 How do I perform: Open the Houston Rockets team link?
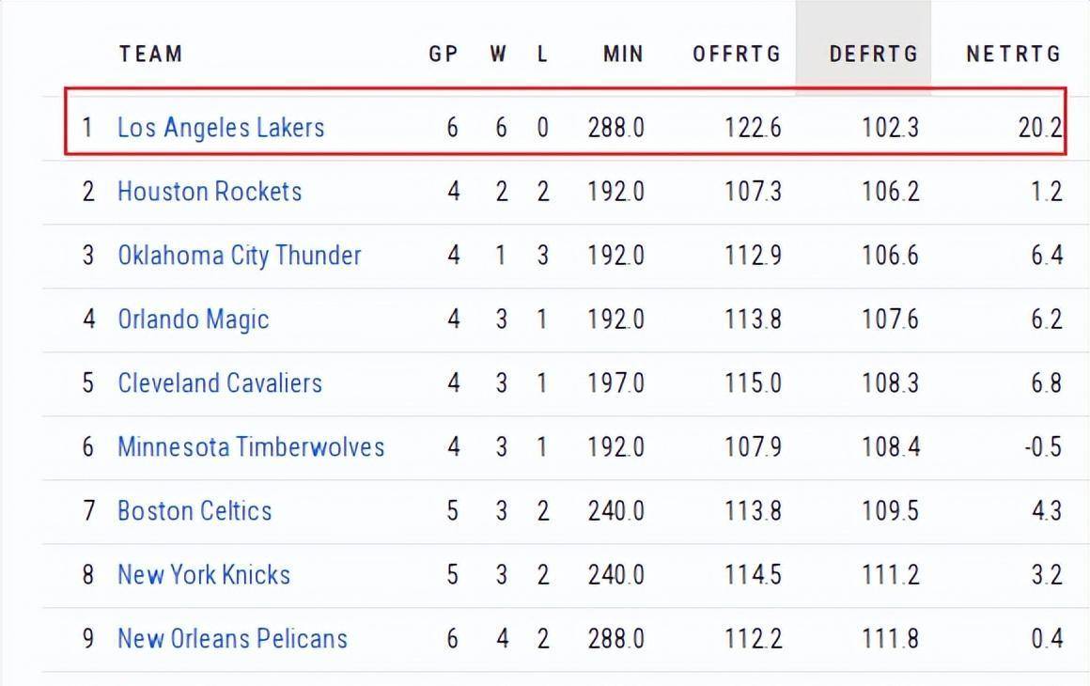point(210,192)
